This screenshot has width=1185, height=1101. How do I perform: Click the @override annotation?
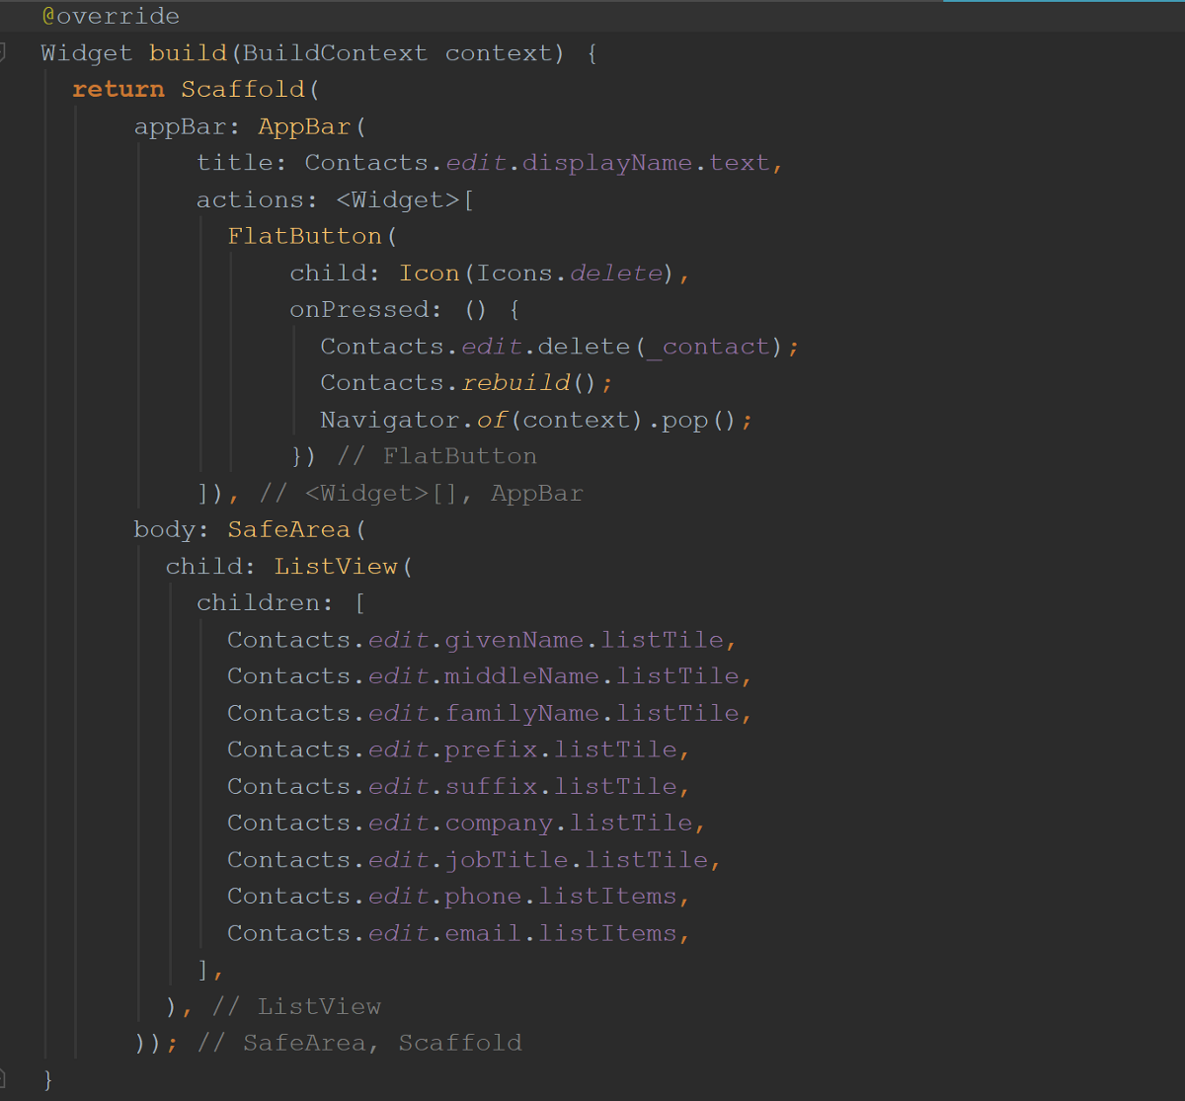pos(111,17)
